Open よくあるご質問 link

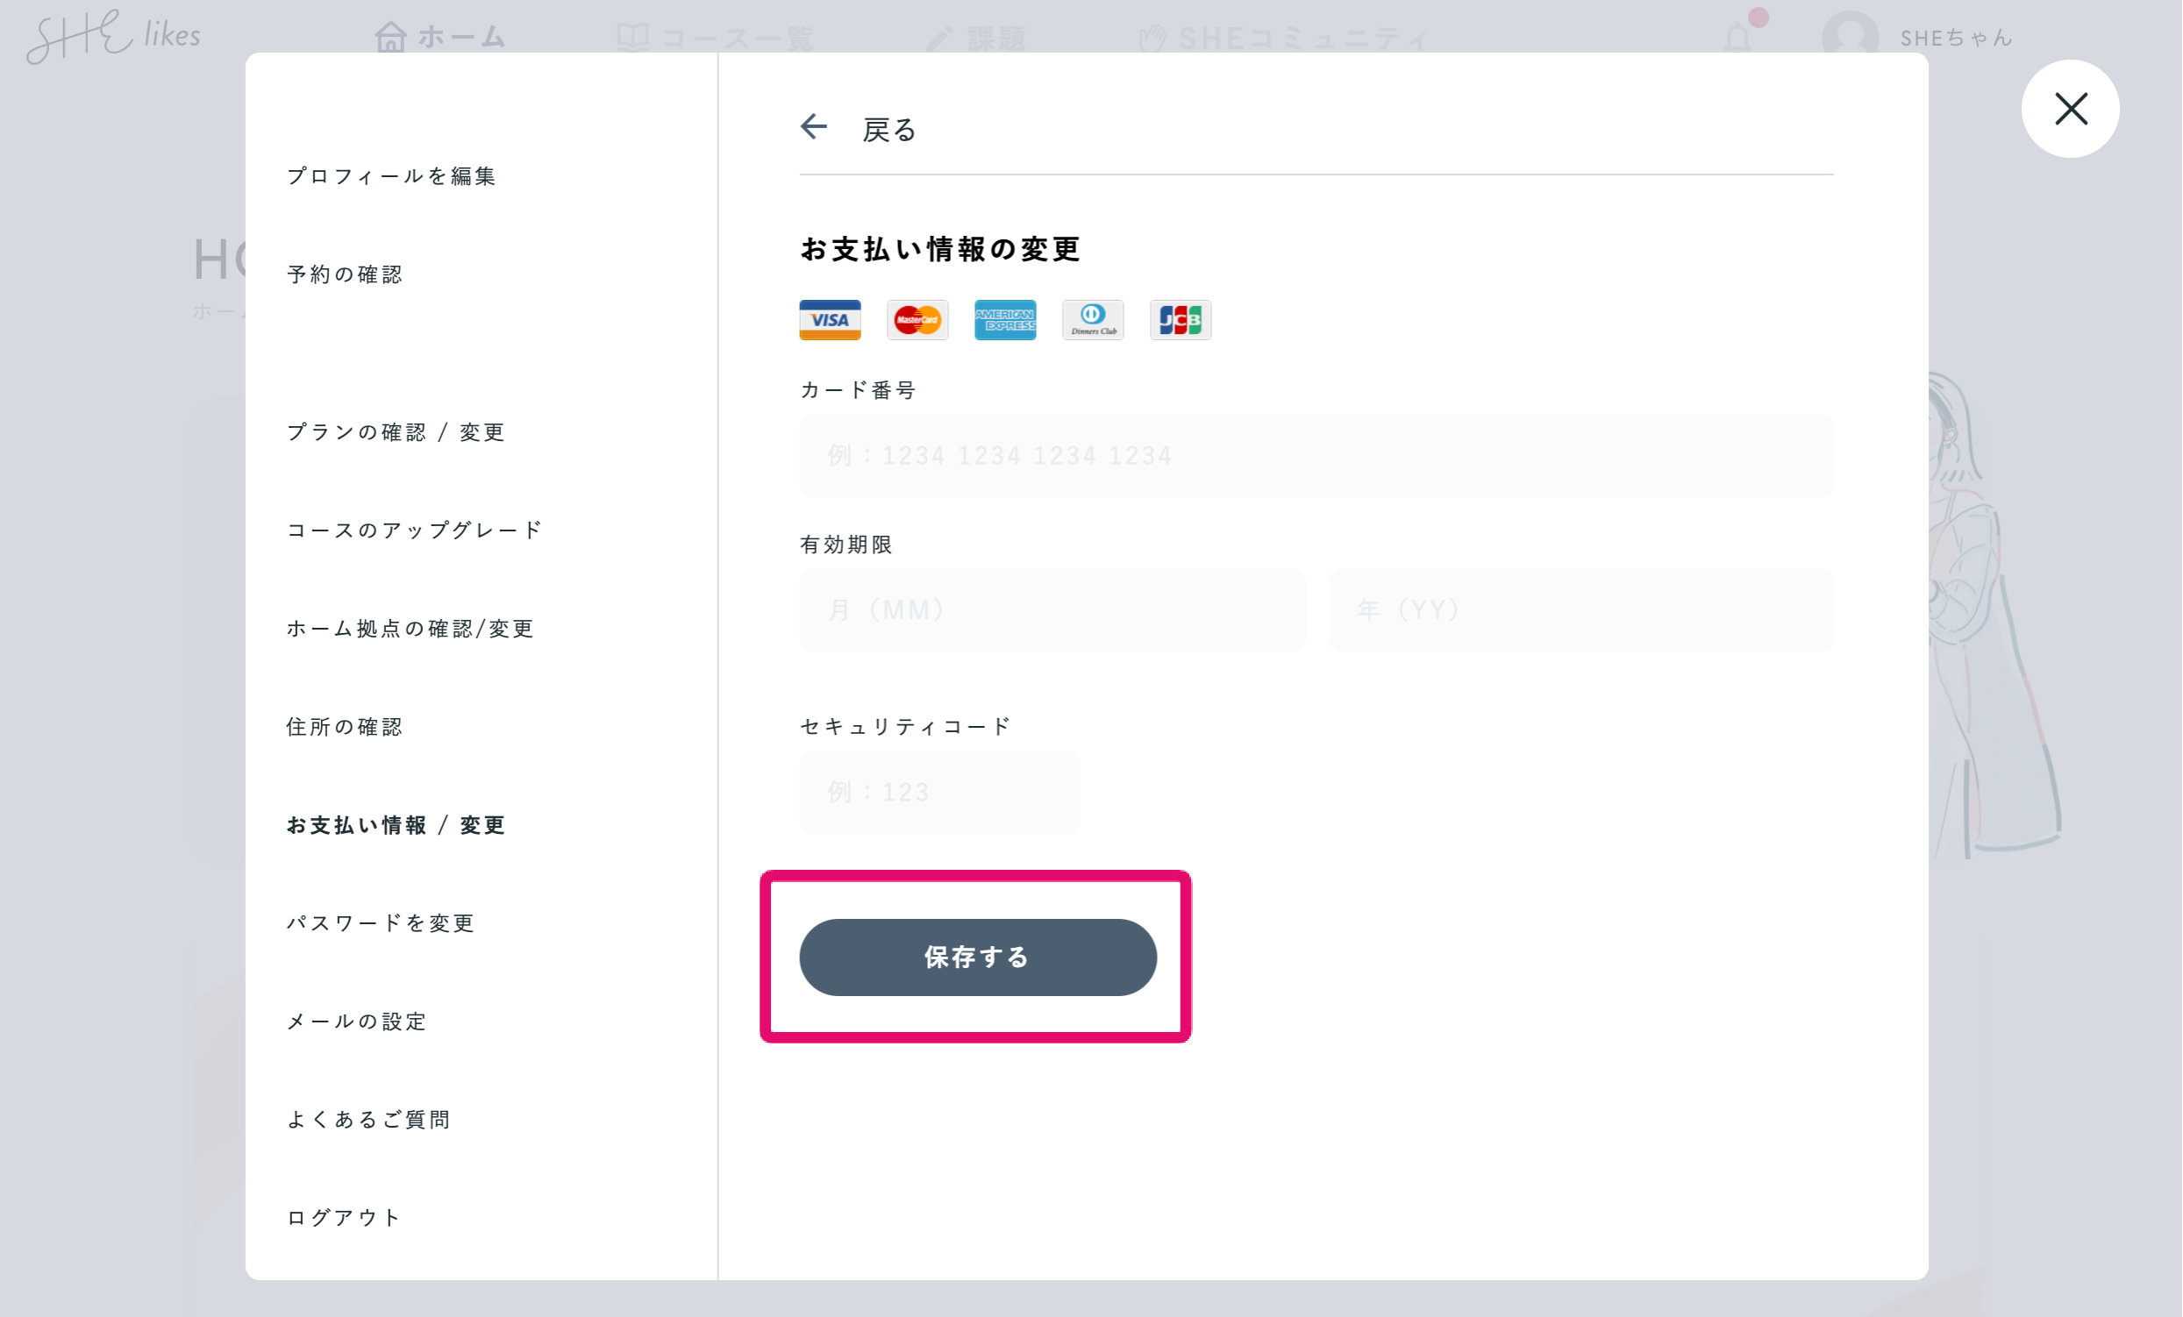367,1120
